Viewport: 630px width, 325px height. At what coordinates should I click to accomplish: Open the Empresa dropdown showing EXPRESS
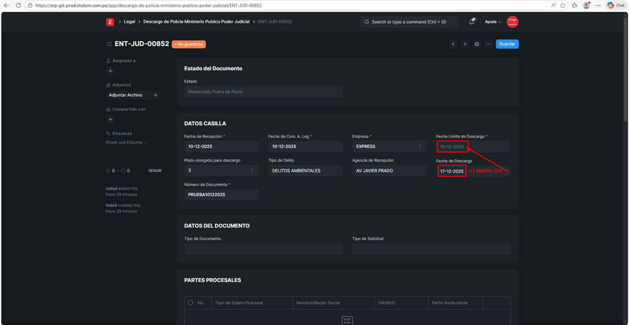(x=389, y=147)
